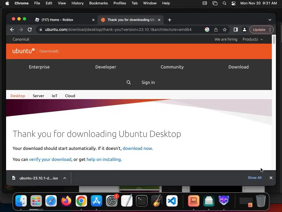282x212 pixels.
Task: View site info via the lock icon
Action: click(41, 30)
